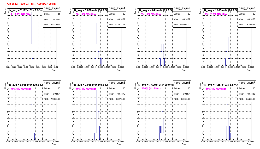Select the 1± 0.1% ND filter label
The image size is (260, 149).
(21, 14)
